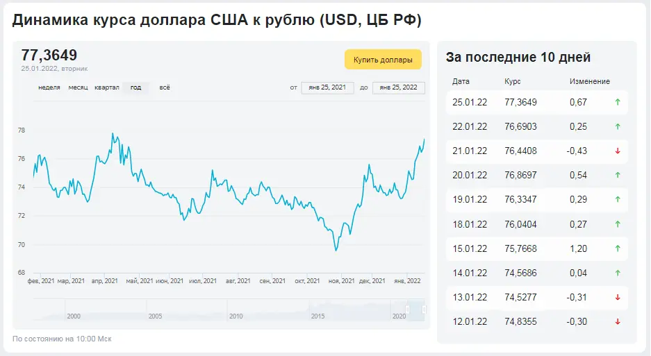Image resolution: width=651 pixels, height=356 pixels.
Task: Select the 'квартал' period tab
Action: [107, 87]
